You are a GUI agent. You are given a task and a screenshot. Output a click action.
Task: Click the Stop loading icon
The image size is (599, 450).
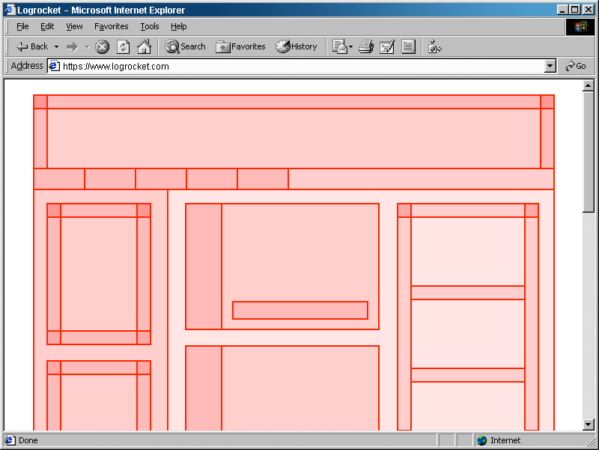pyautogui.click(x=102, y=46)
